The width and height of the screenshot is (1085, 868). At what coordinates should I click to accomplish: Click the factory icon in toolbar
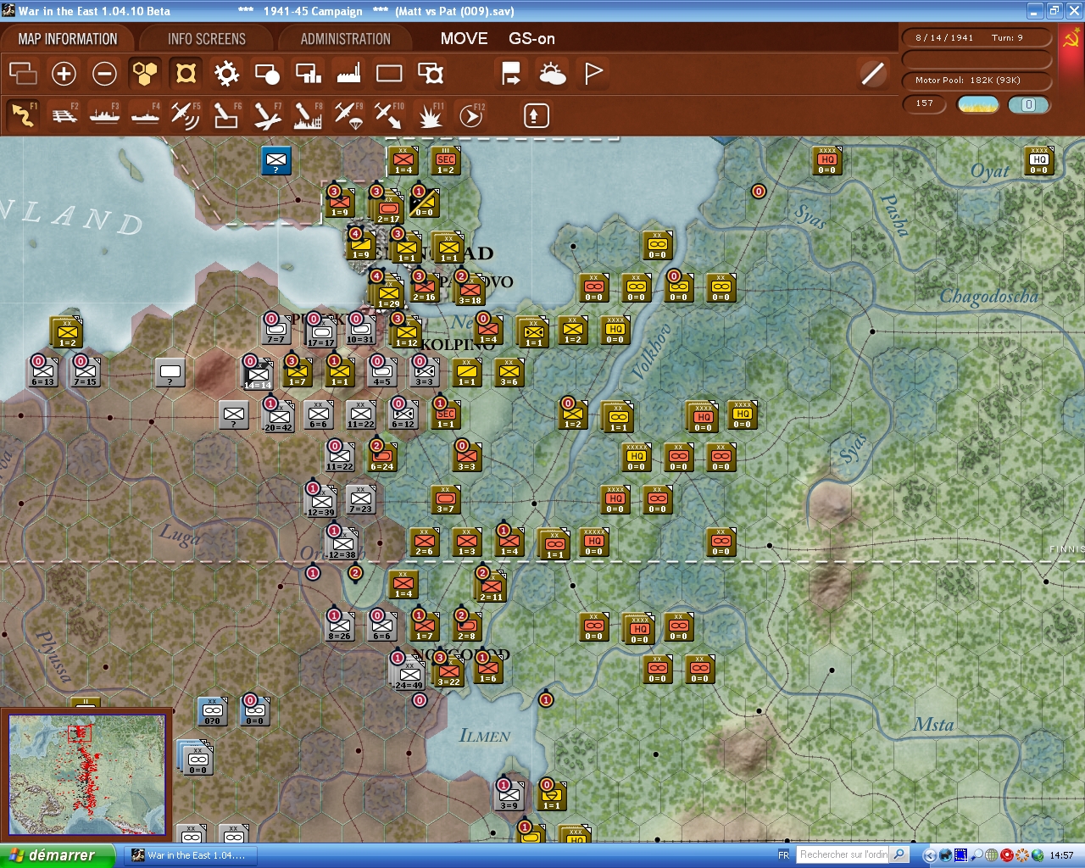pos(348,74)
